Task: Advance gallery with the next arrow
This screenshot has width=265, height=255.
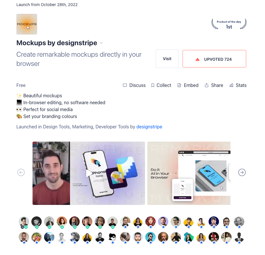Action: pyautogui.click(x=242, y=172)
